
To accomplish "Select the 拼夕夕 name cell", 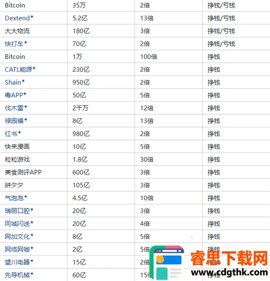I will 33,185.
